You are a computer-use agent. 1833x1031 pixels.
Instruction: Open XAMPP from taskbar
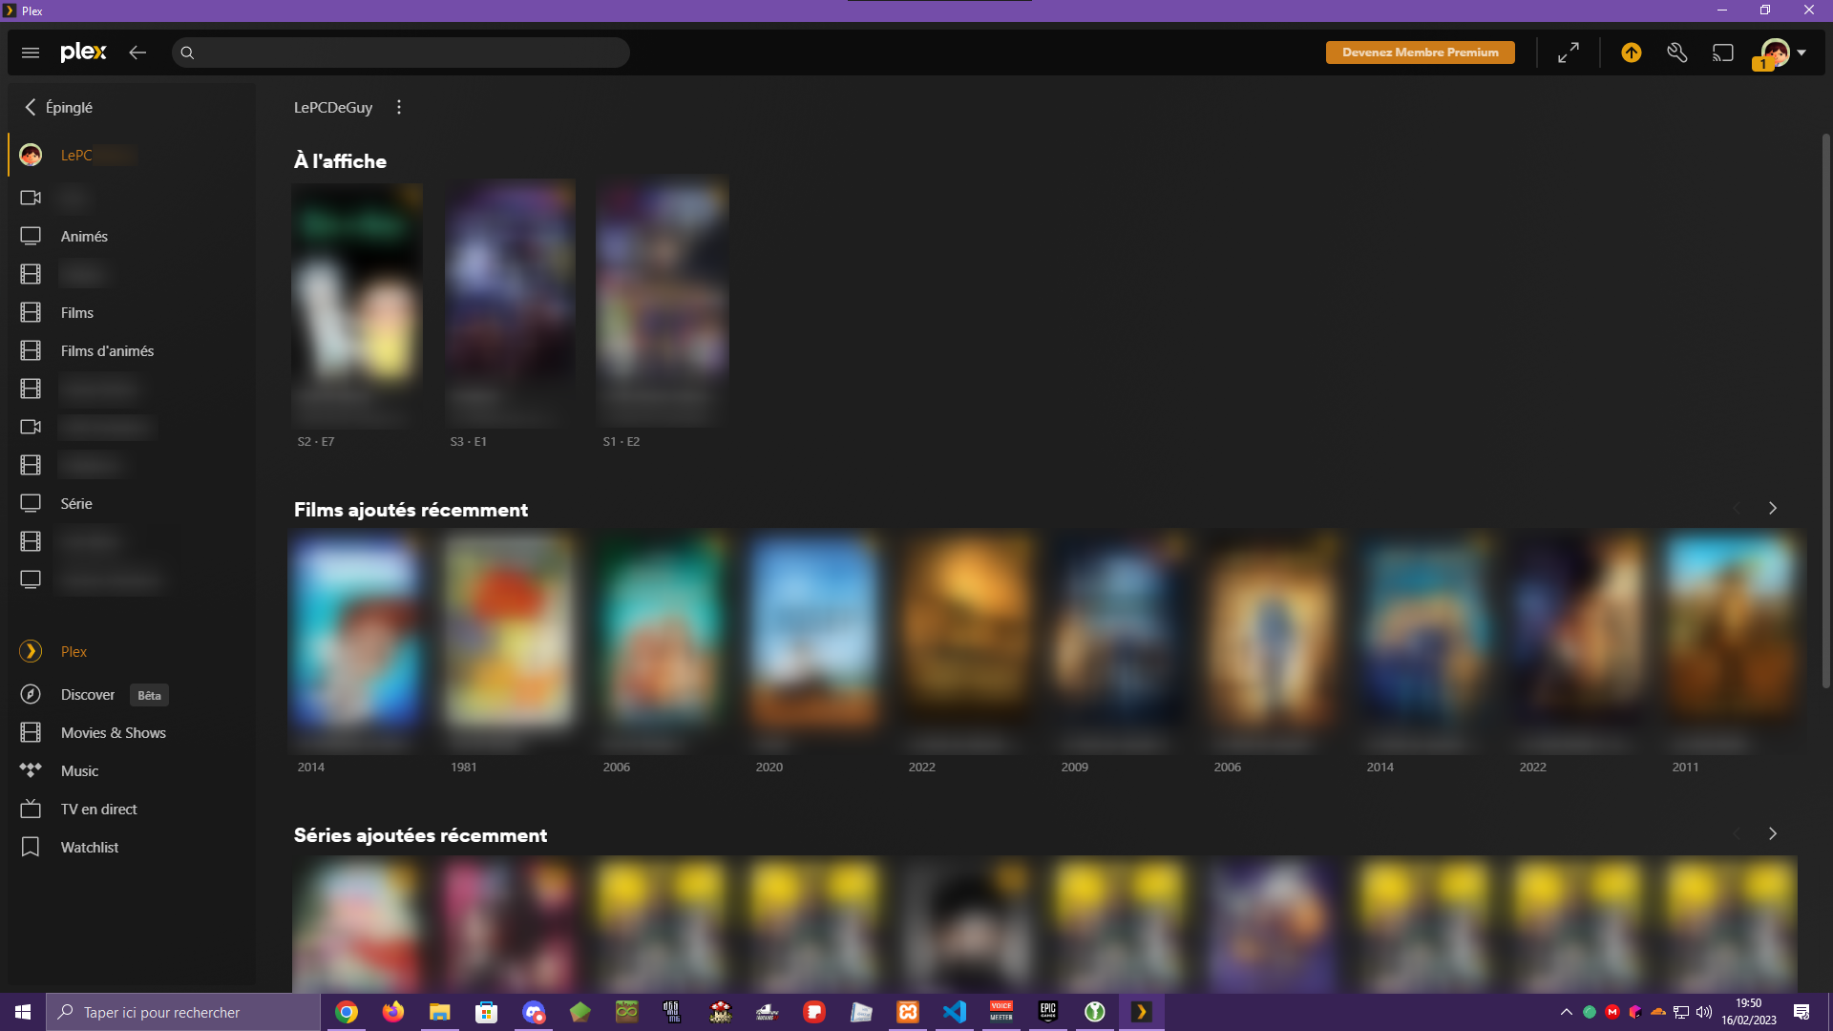coord(908,1012)
